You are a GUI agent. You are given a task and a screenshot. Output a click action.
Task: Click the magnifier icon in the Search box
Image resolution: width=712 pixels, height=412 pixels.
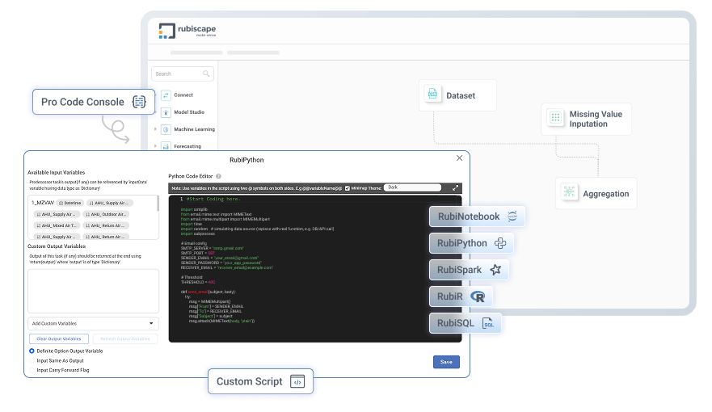[x=206, y=74]
